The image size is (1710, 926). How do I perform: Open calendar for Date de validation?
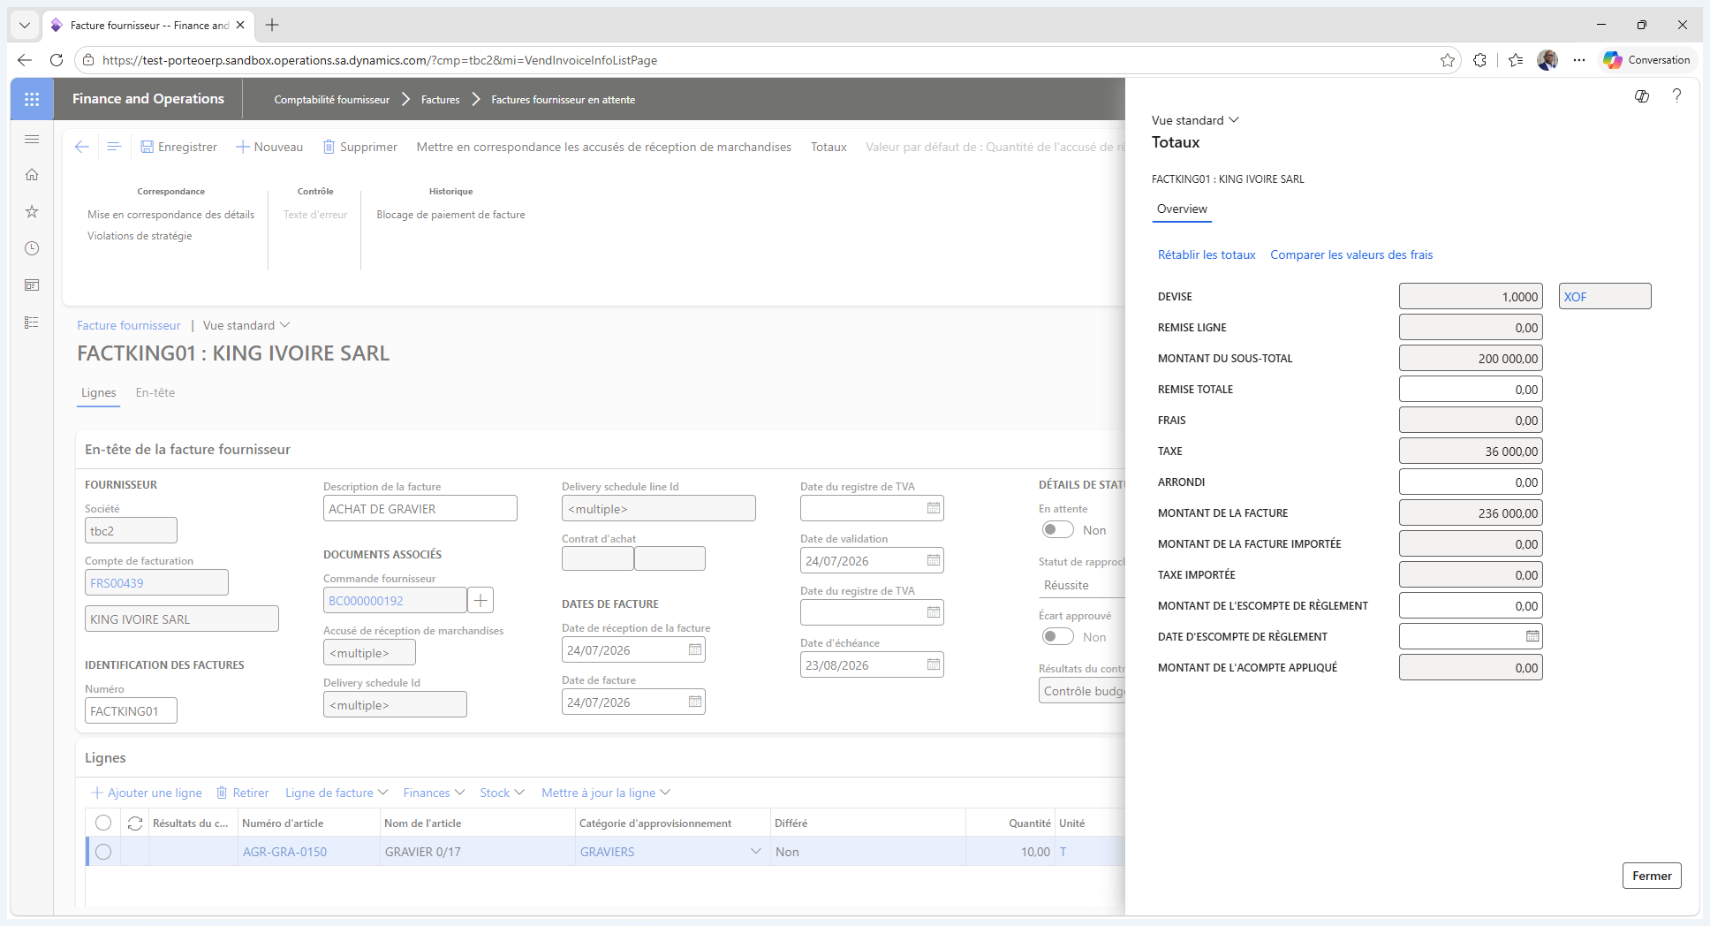pos(934,560)
